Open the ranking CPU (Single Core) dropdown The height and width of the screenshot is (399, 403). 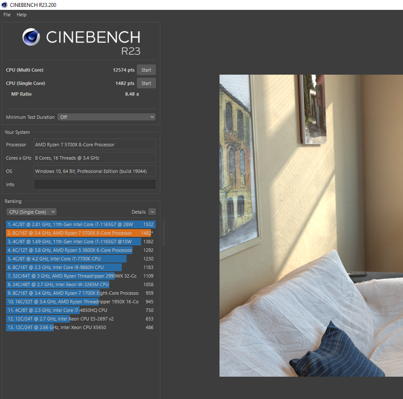click(x=31, y=212)
